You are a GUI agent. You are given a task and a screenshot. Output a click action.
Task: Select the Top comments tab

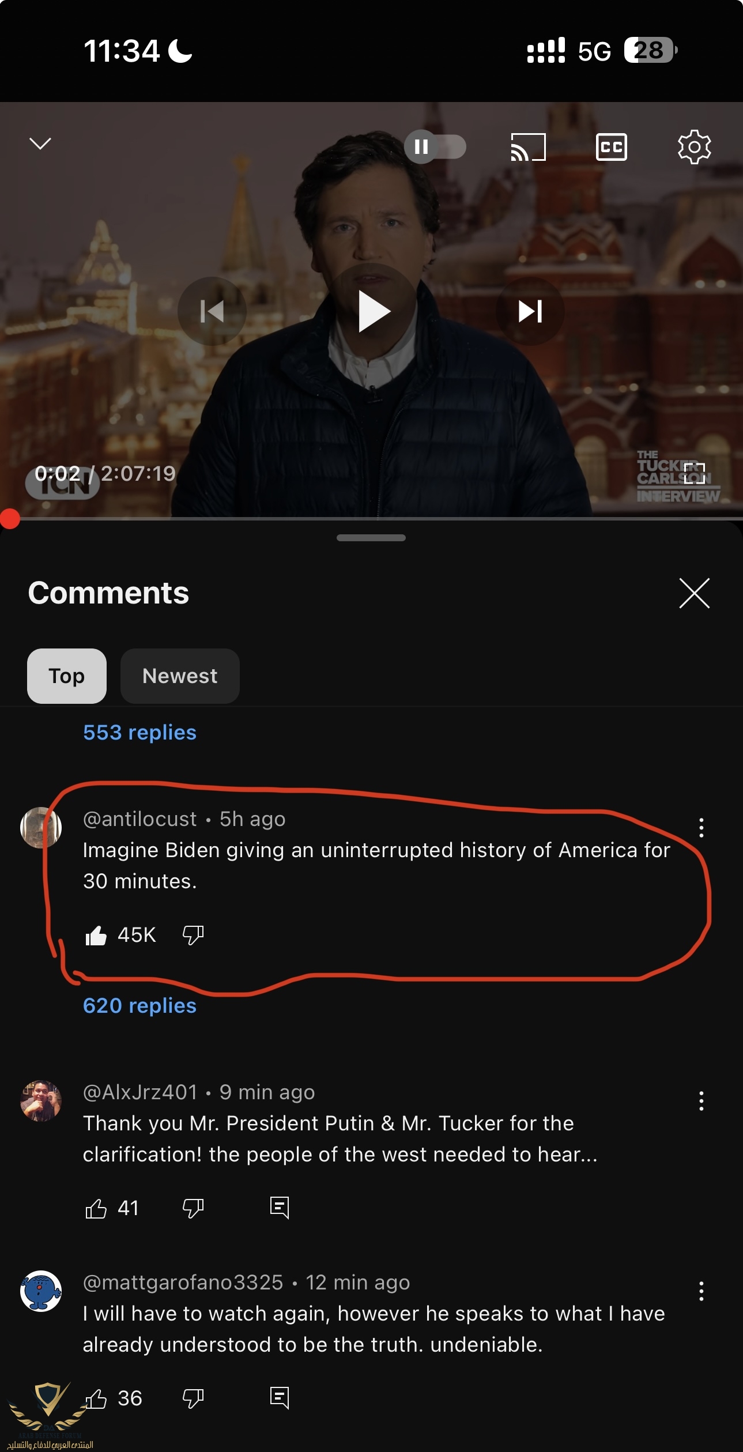[67, 676]
